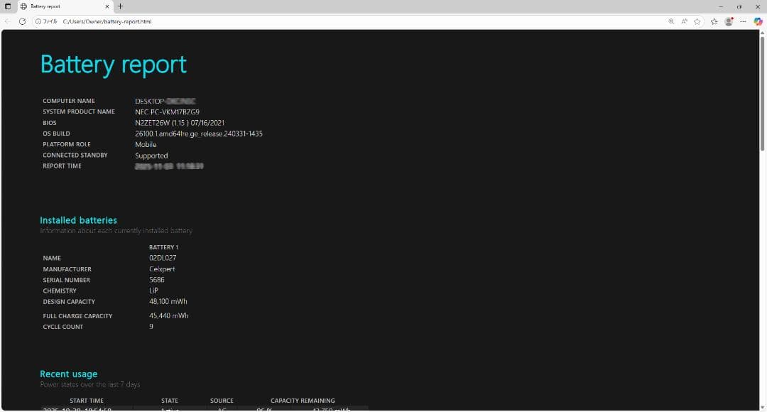The width and height of the screenshot is (767, 412).
Task: Open your browser profile avatar
Action: tap(729, 21)
